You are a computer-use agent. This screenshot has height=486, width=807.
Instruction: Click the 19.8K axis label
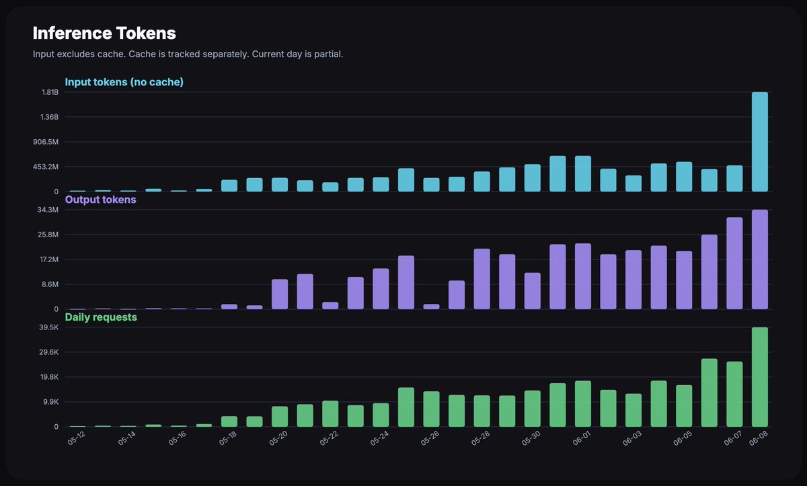[49, 377]
